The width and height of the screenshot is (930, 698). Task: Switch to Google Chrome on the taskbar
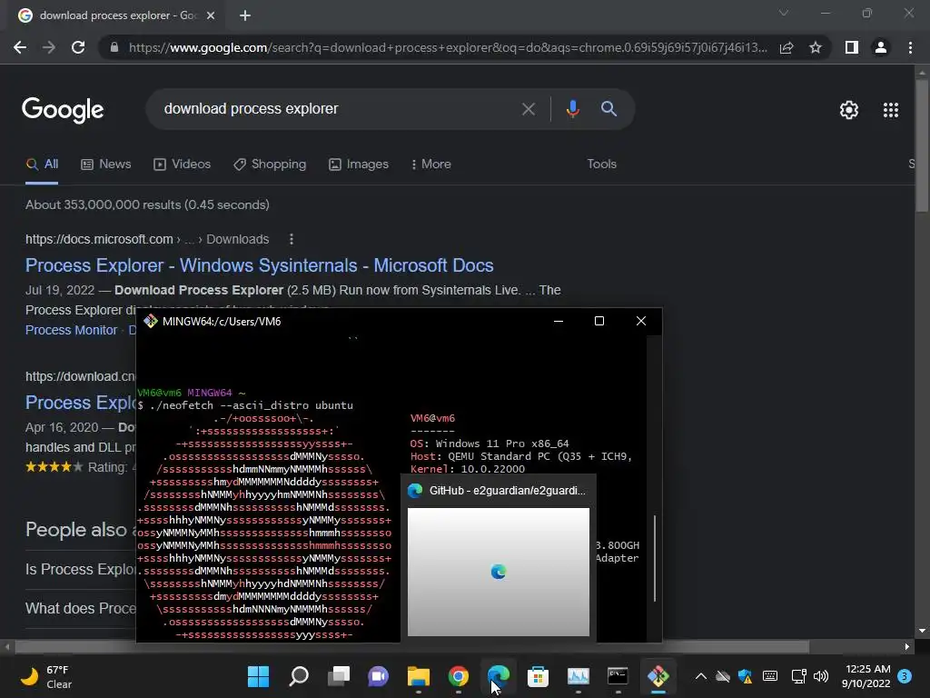(458, 676)
